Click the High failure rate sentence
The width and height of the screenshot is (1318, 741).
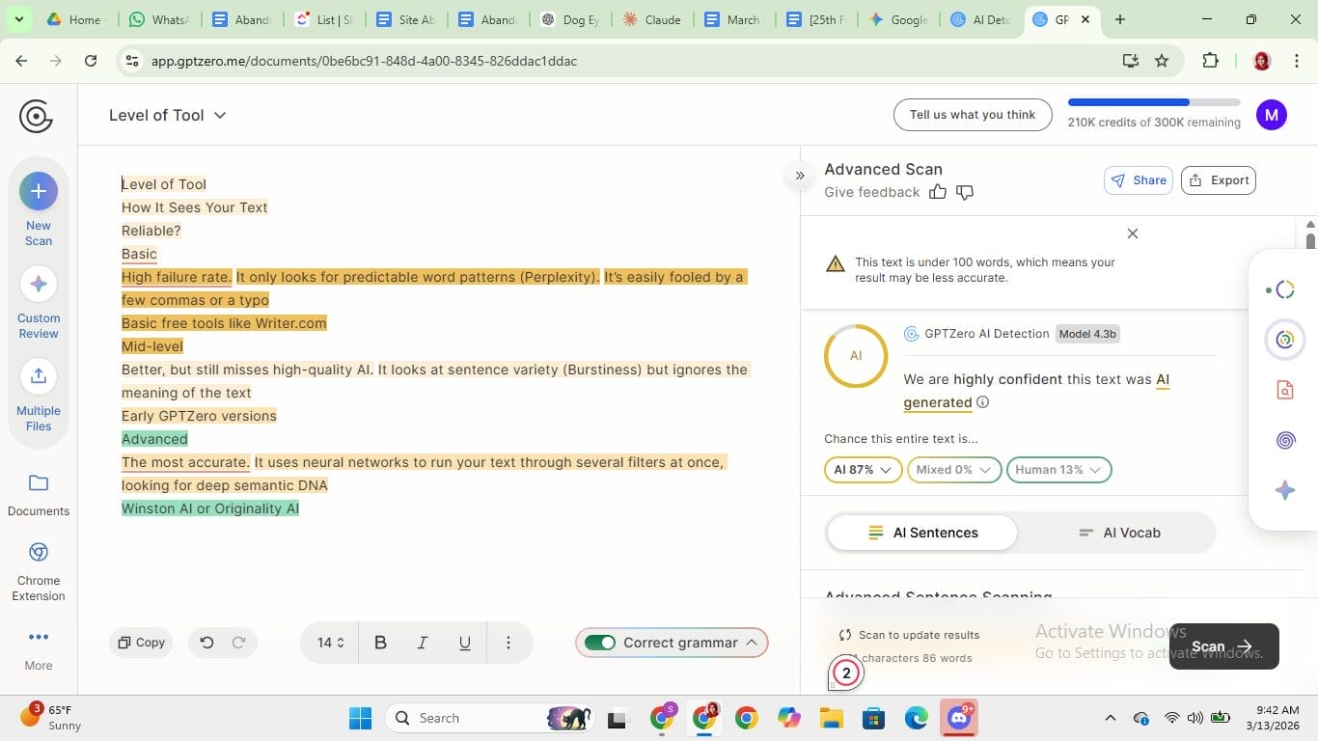(x=177, y=277)
